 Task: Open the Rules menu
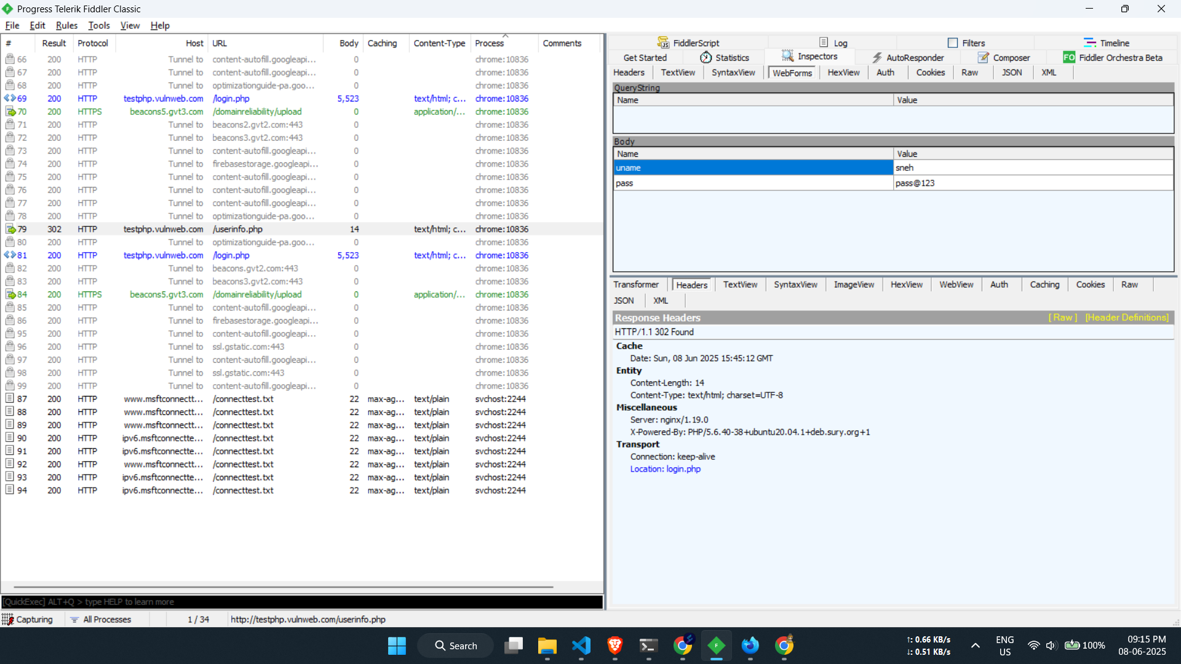(66, 25)
